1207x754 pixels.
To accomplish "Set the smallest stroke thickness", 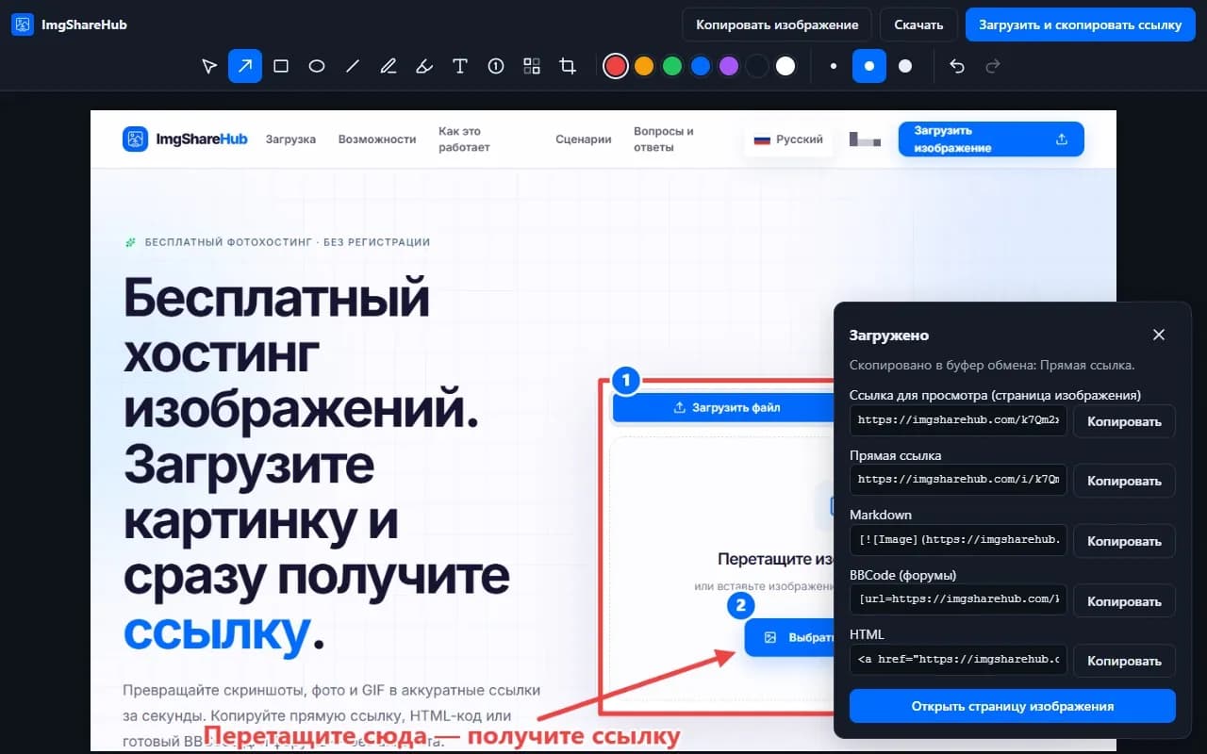I will (x=834, y=66).
